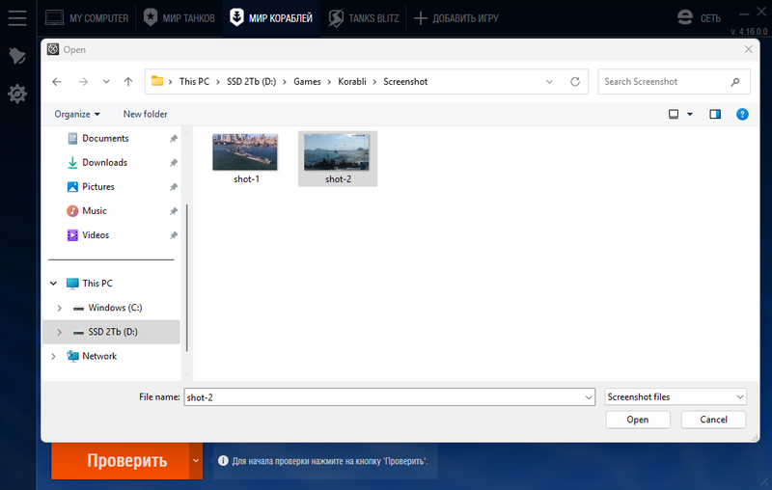
Task: Switch to the Tanks Blitz tab
Action: point(364,18)
